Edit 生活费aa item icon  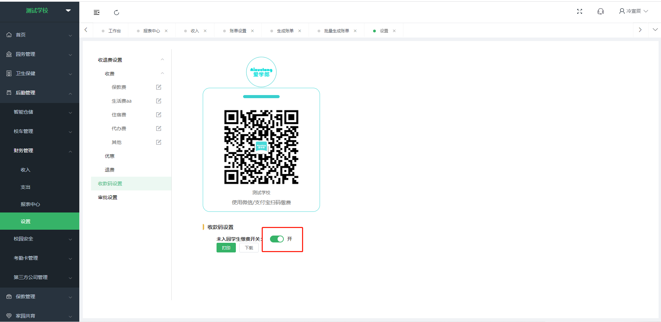(x=159, y=101)
